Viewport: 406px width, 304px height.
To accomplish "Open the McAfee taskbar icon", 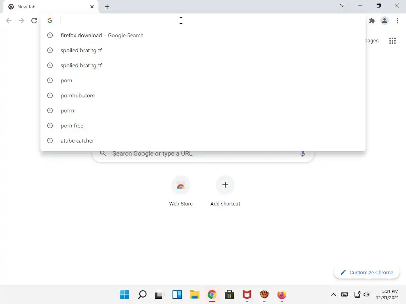I will coord(247,294).
